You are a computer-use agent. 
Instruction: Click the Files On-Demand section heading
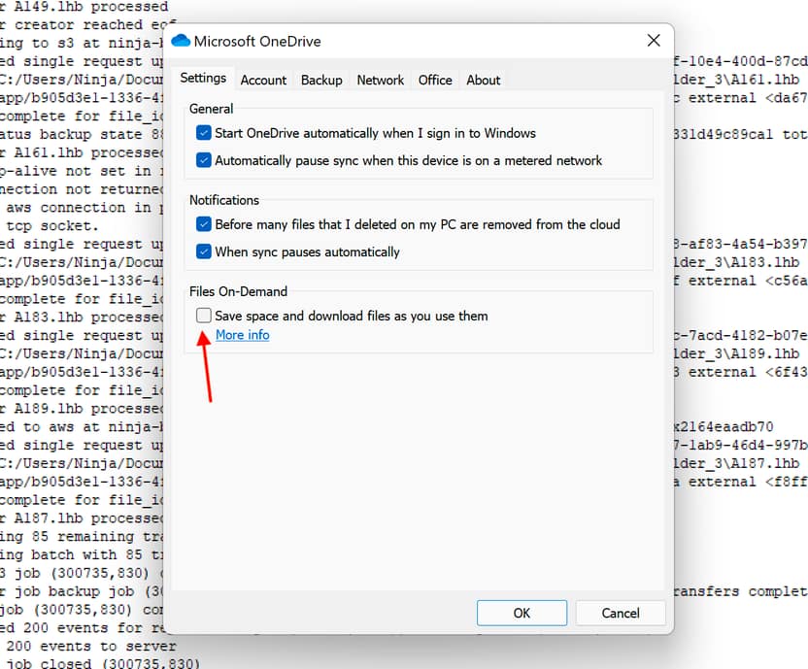pos(238,291)
